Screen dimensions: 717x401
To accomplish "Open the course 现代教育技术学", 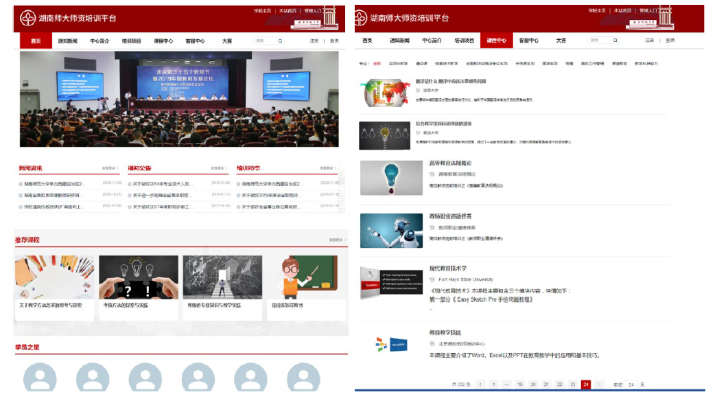I will 447,268.
